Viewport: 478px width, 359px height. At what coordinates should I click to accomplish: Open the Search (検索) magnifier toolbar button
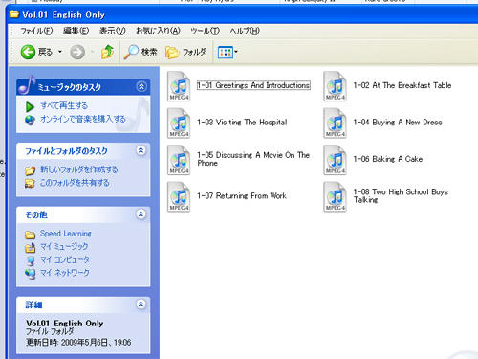pyautogui.click(x=141, y=52)
